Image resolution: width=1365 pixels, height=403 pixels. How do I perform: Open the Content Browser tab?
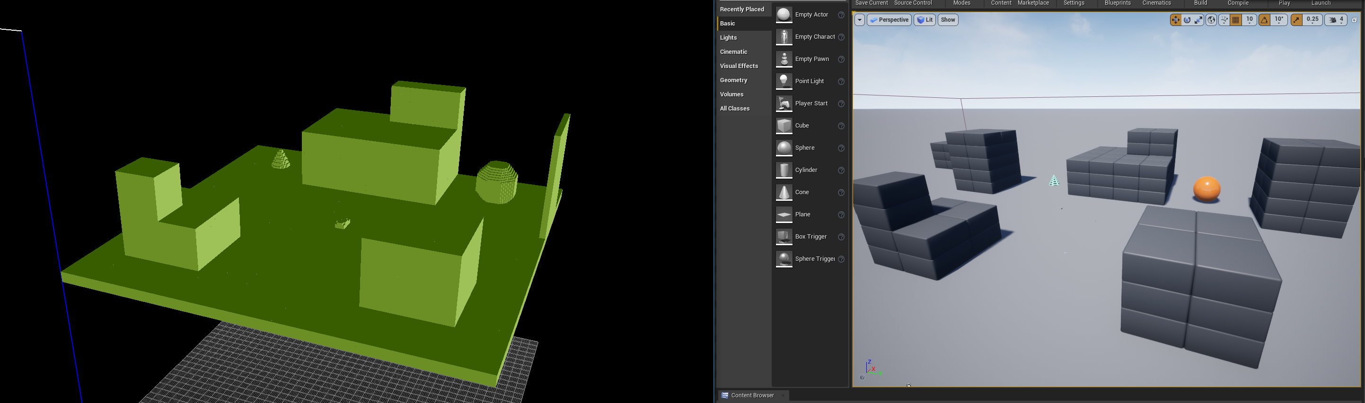coord(752,395)
